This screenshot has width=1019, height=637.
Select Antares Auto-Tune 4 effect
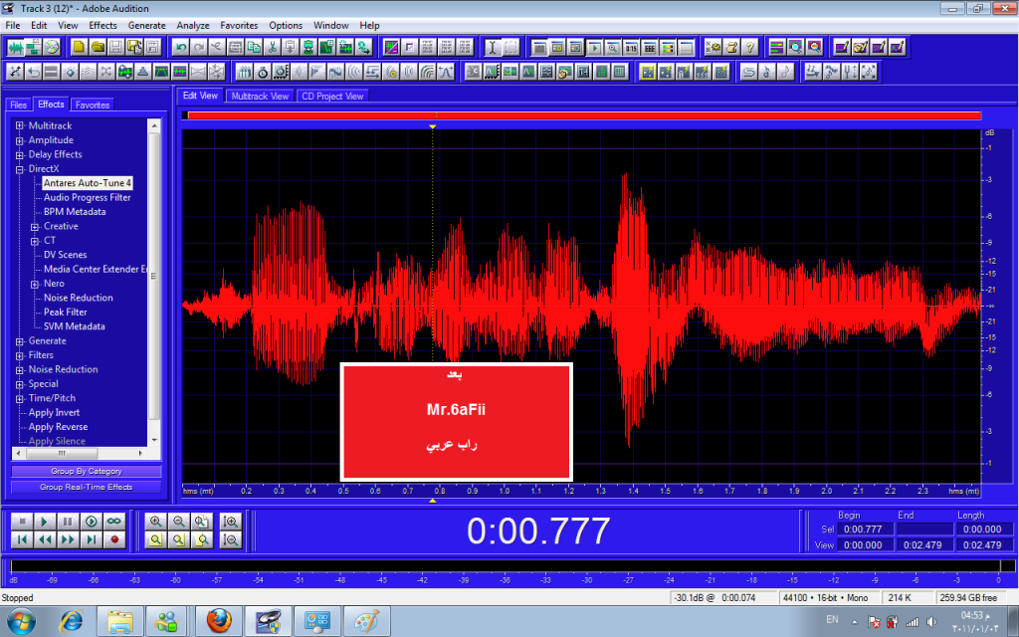[x=88, y=183]
